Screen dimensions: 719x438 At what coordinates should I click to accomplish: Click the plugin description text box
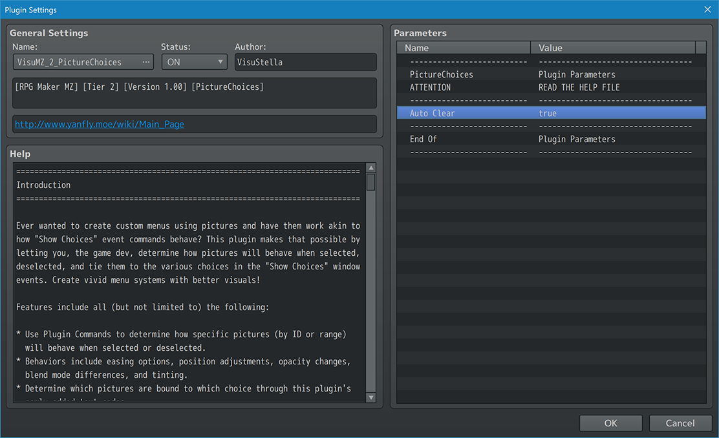pos(194,93)
